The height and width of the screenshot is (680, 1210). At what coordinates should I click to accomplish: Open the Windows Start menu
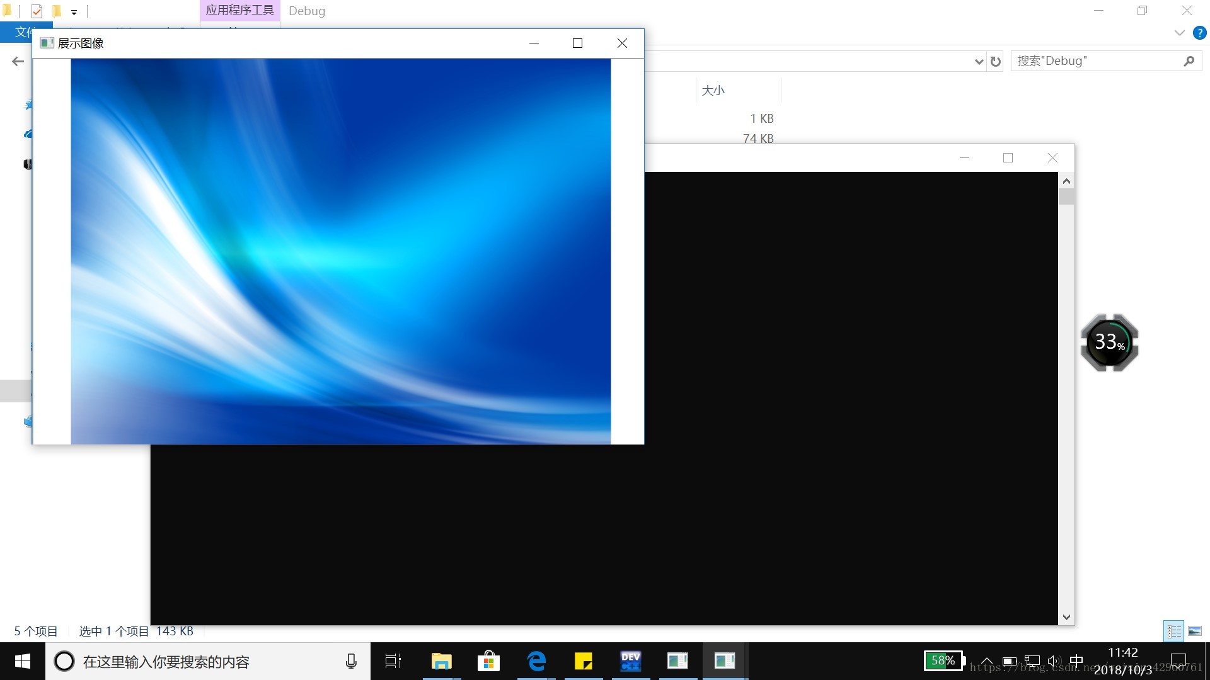23,661
